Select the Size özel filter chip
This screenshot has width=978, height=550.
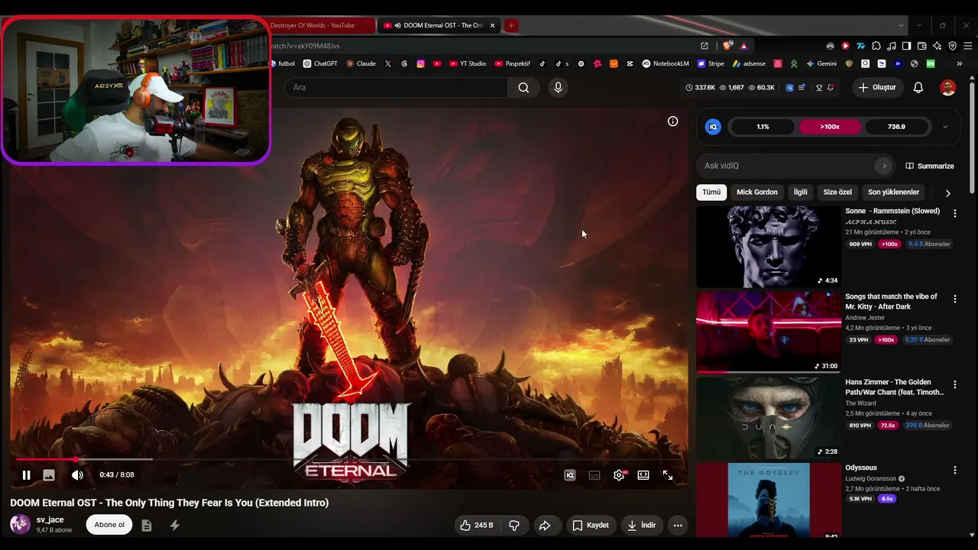(837, 192)
